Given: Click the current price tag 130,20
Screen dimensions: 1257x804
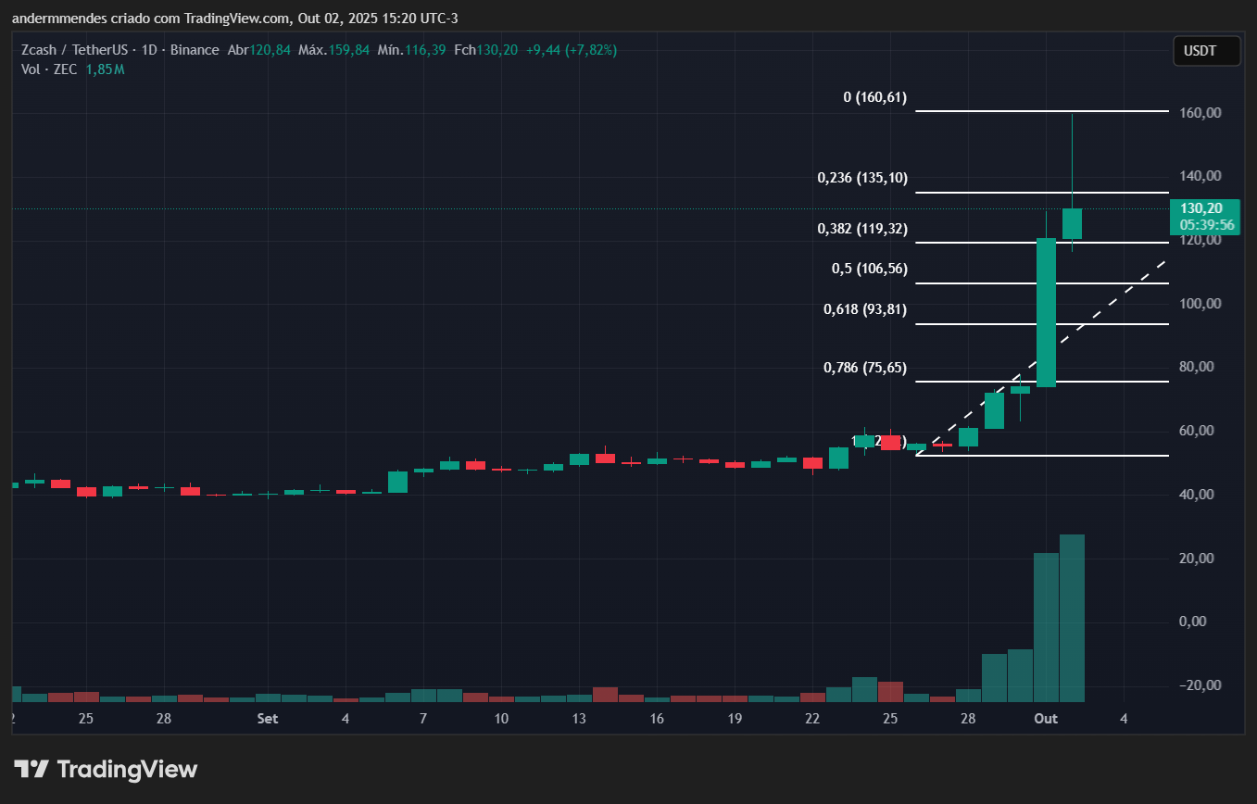Looking at the screenshot, I should coord(1207,208).
